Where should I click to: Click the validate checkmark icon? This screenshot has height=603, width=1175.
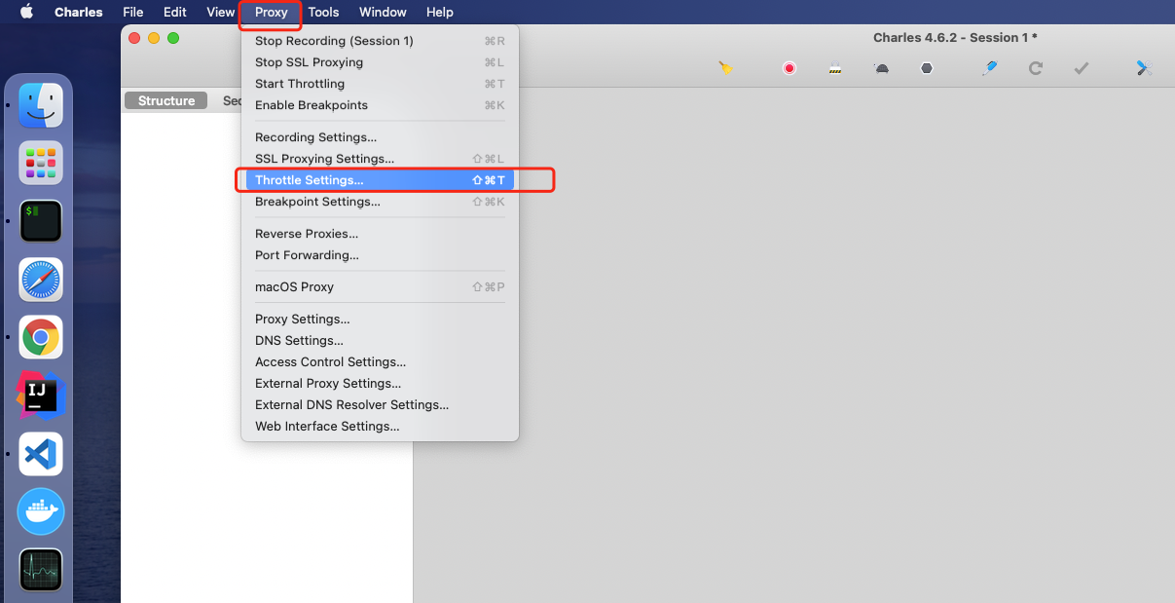[1082, 68]
